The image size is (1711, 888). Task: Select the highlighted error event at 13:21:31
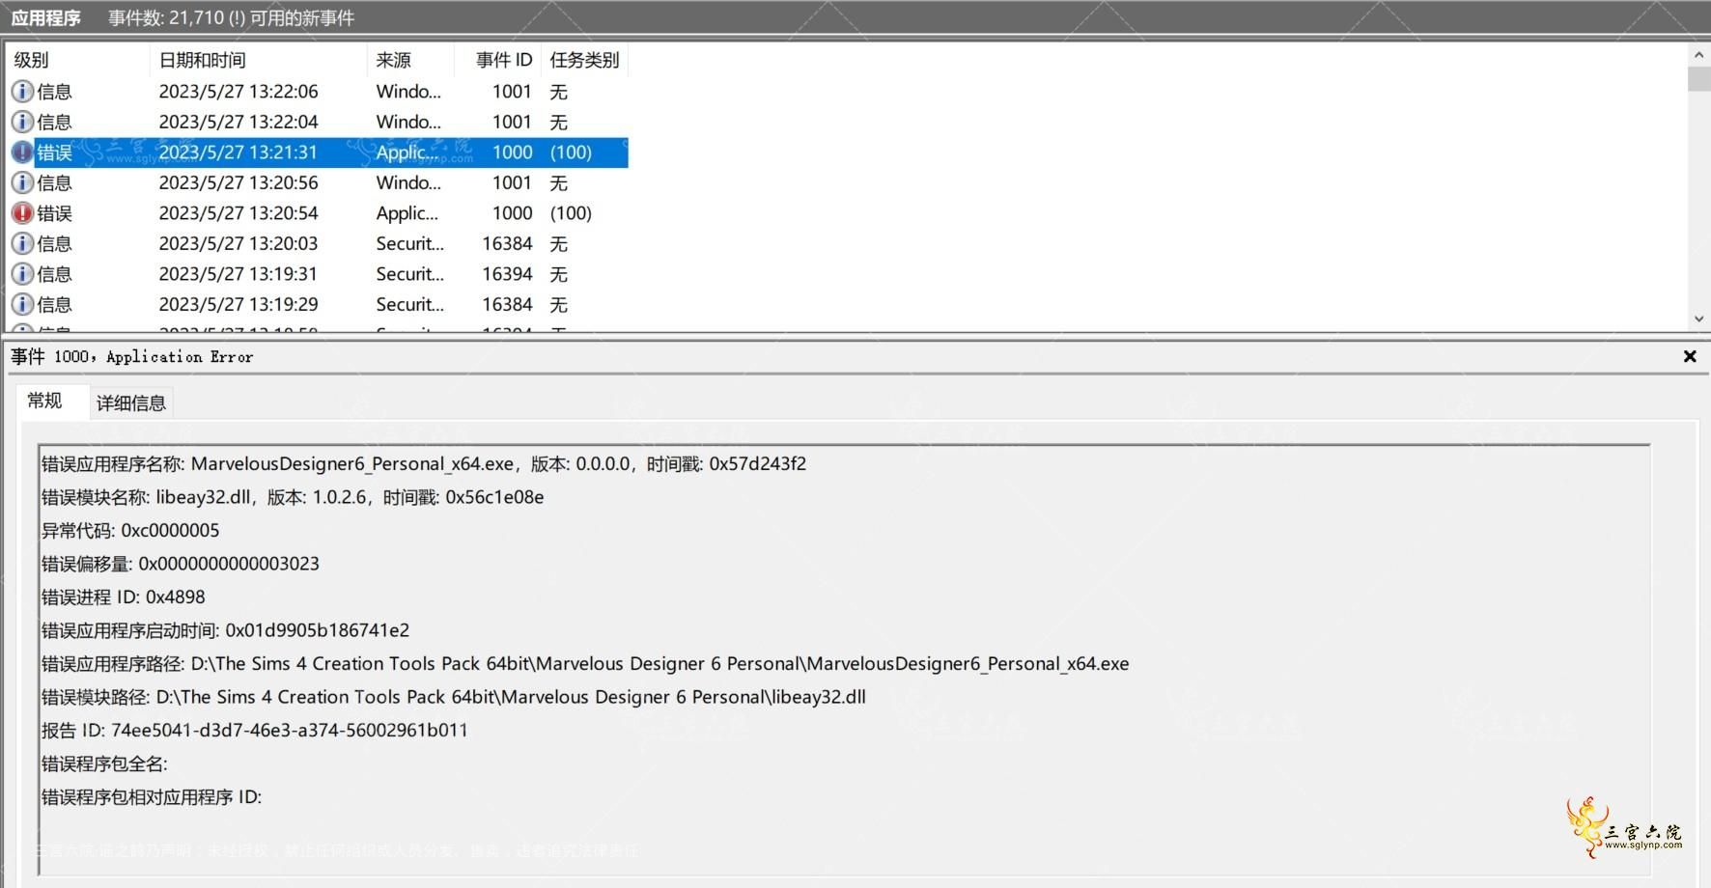pyautogui.click(x=319, y=153)
